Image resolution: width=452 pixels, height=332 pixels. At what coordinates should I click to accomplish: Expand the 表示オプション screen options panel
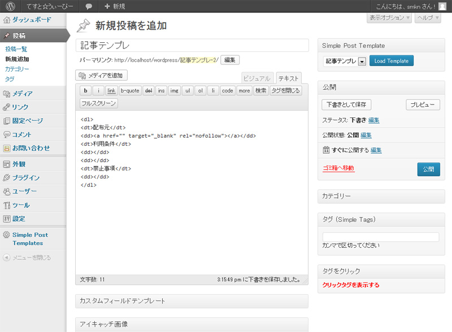click(389, 18)
